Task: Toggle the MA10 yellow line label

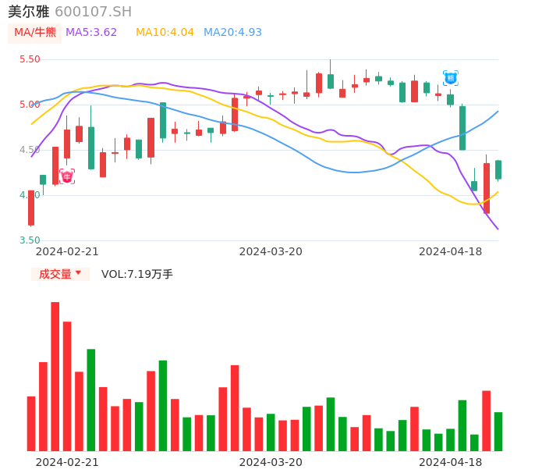Action: pos(165,33)
